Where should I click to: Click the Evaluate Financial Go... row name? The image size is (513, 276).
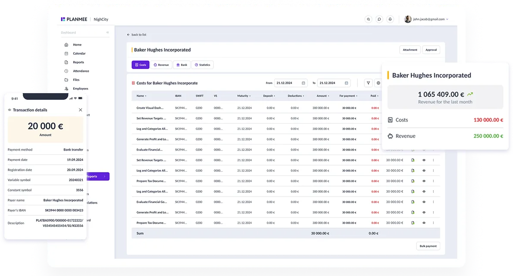(152, 202)
